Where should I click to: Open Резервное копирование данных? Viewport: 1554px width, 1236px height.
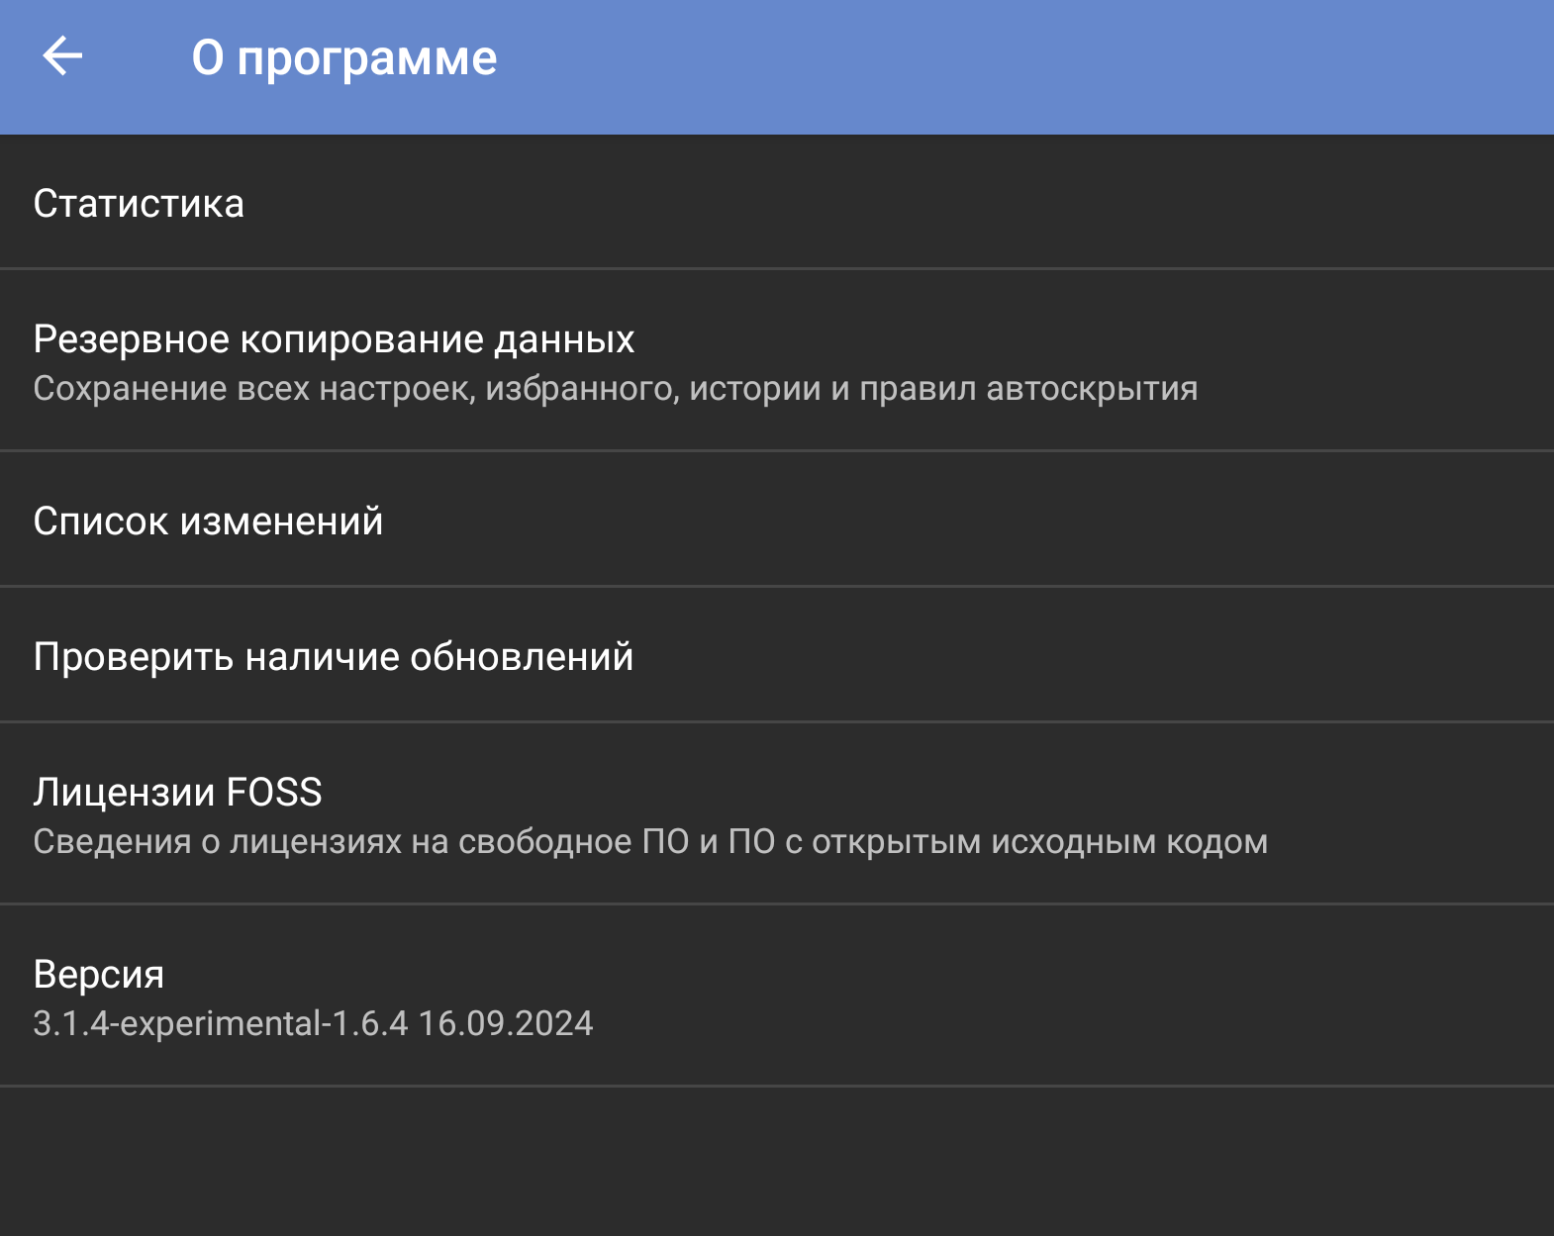(x=777, y=360)
